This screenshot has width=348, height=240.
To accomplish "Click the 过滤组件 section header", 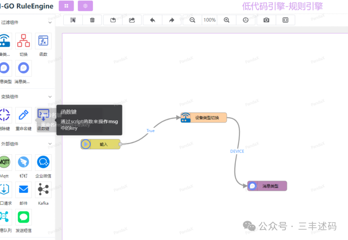I will tap(27, 23).
